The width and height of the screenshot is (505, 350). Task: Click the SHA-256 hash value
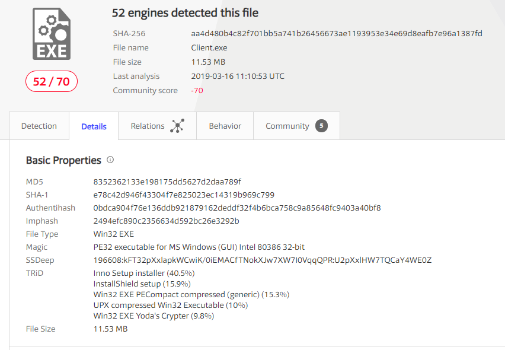pos(337,33)
